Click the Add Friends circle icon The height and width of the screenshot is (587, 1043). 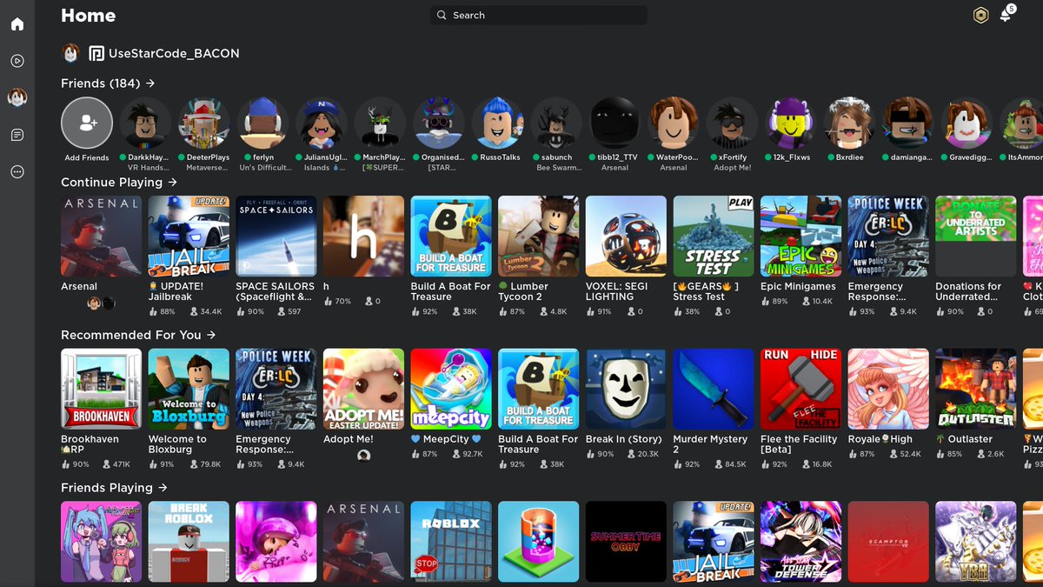point(87,123)
